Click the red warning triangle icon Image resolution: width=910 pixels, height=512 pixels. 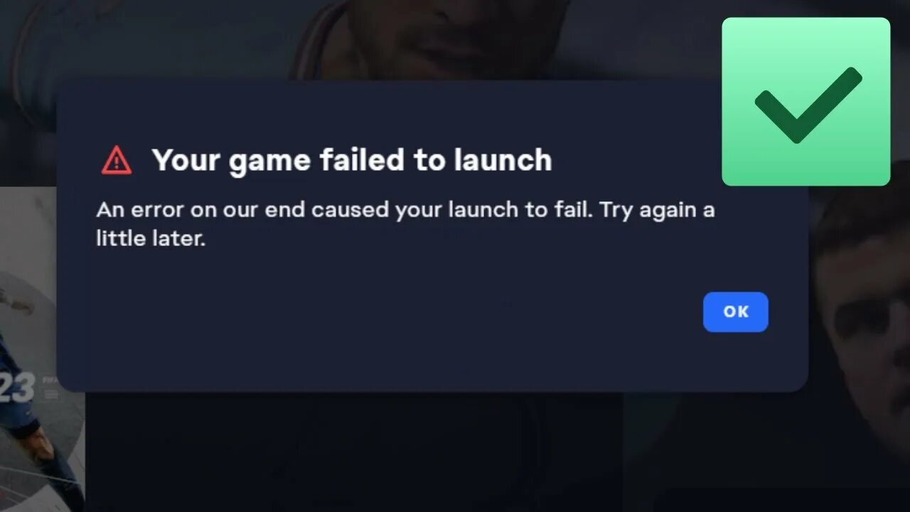point(117,160)
